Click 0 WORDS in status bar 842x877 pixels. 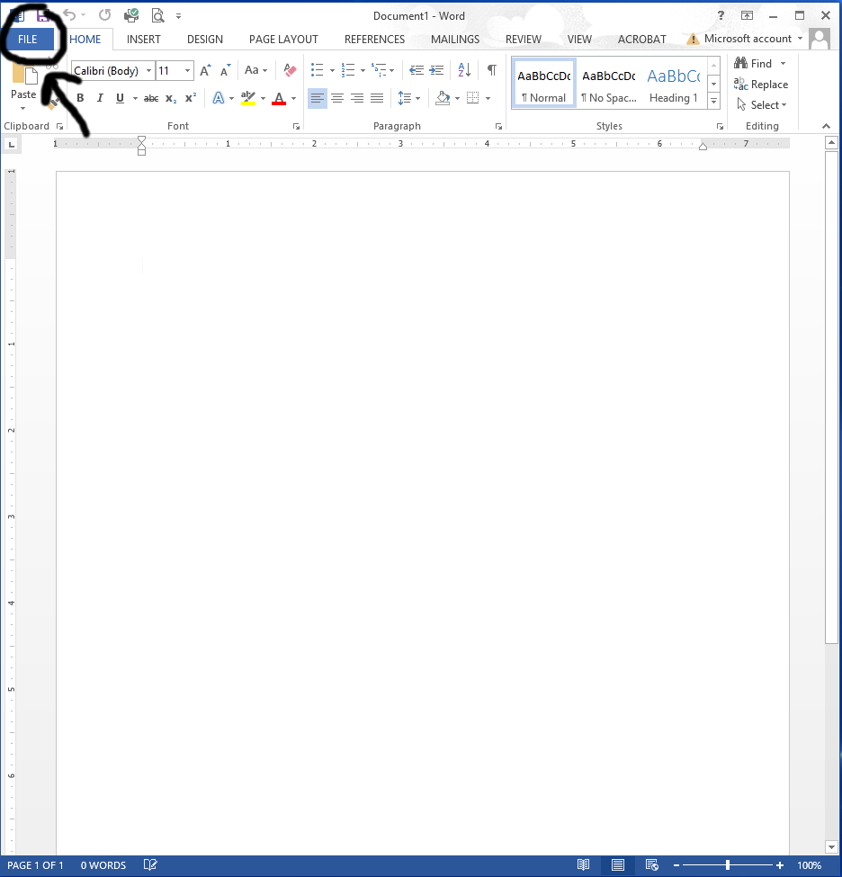(x=103, y=865)
